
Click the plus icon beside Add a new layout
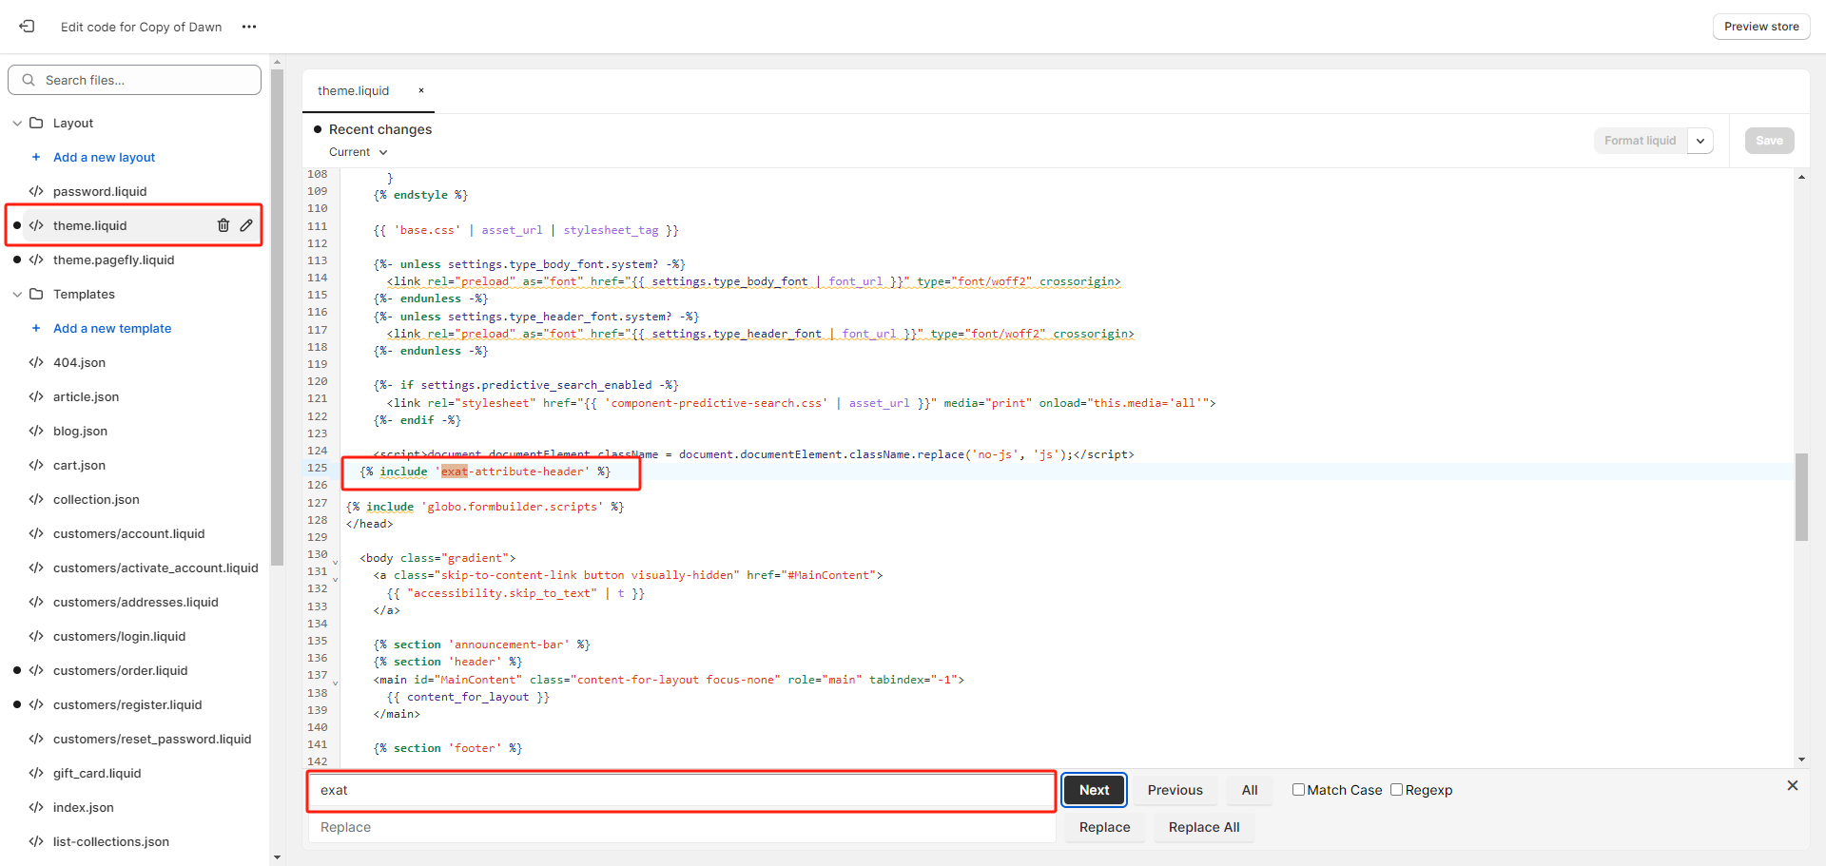click(x=36, y=157)
